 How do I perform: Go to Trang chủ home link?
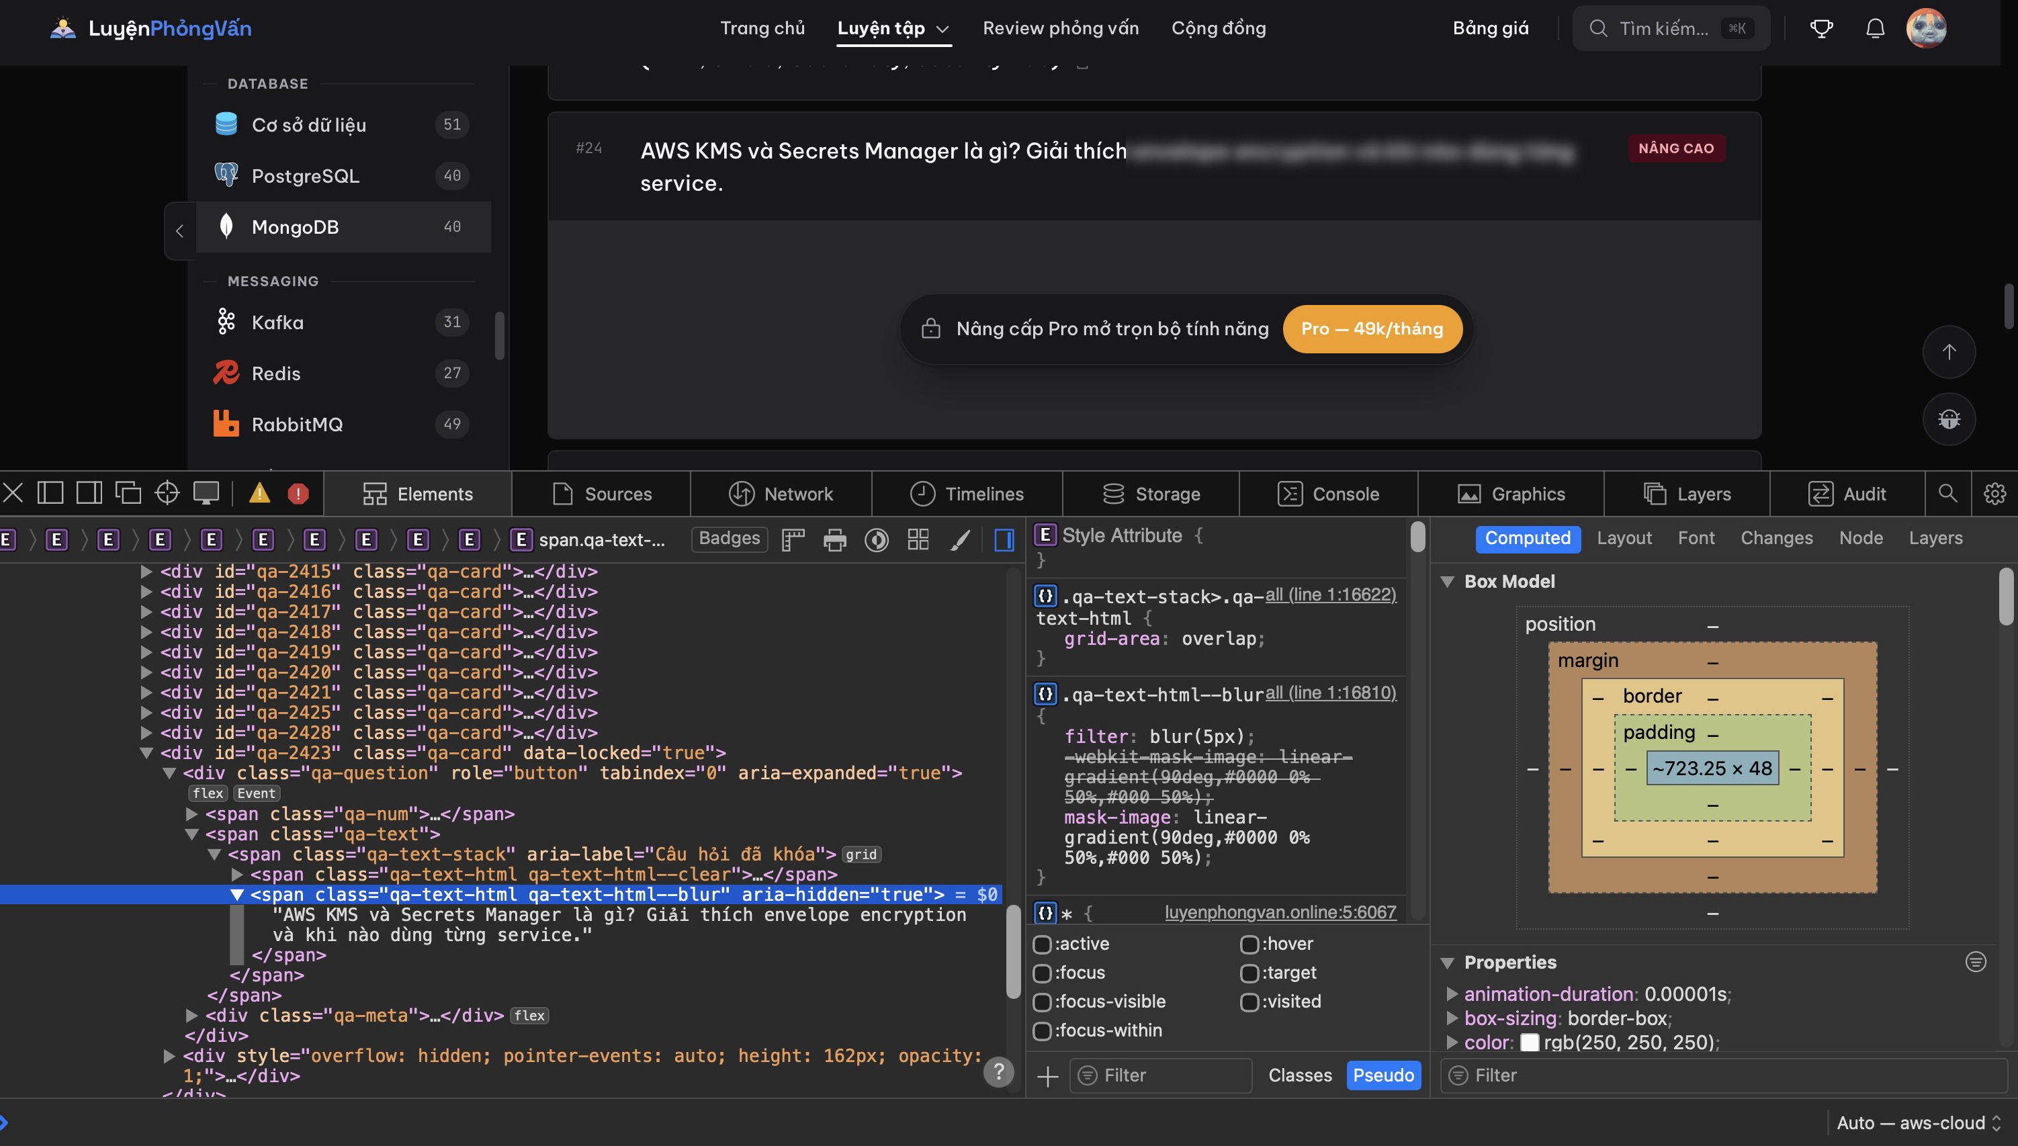point(762,28)
